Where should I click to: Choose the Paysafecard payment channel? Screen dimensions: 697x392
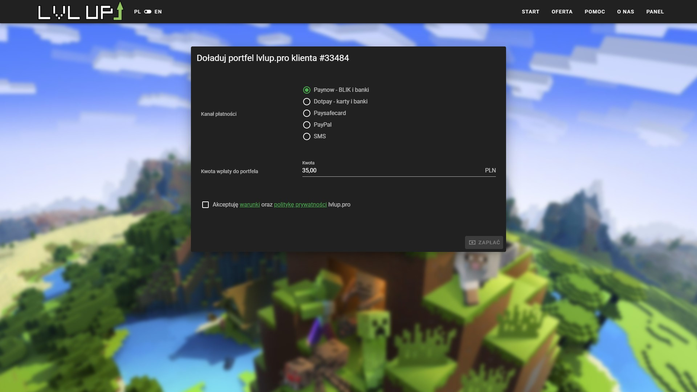[307, 113]
